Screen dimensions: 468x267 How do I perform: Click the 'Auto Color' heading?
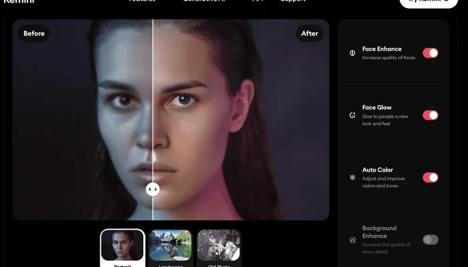pos(377,170)
